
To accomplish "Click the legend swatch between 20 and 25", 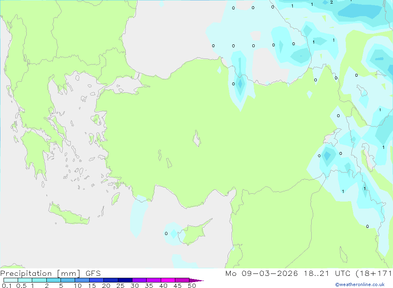I will pos(110,280).
